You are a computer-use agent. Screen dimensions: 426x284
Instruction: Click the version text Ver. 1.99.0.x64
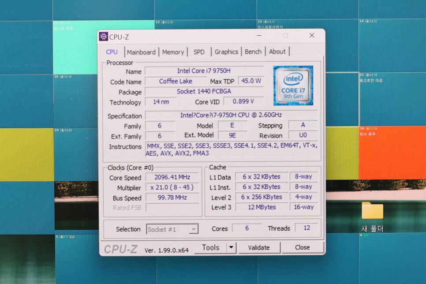click(166, 250)
